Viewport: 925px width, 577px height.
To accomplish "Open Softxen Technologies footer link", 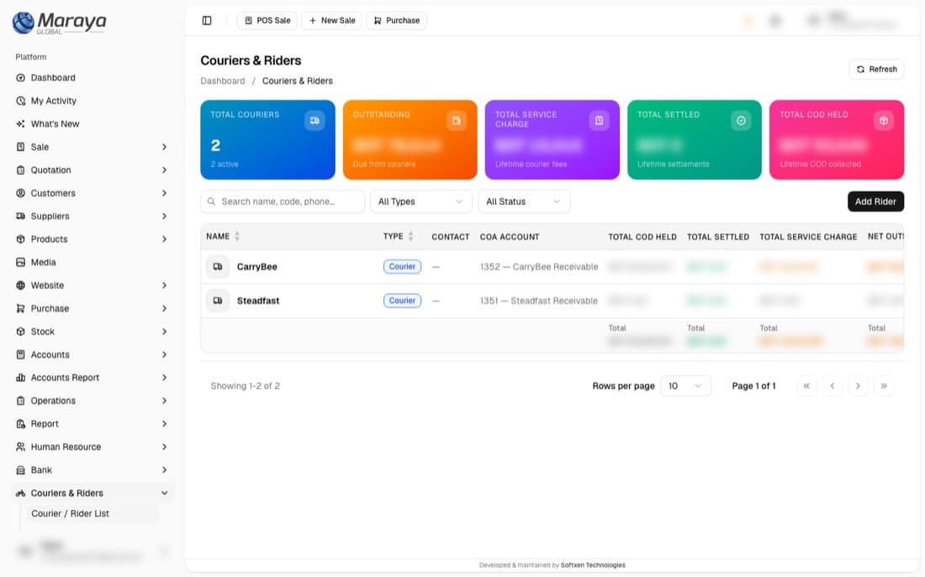I will (593, 565).
